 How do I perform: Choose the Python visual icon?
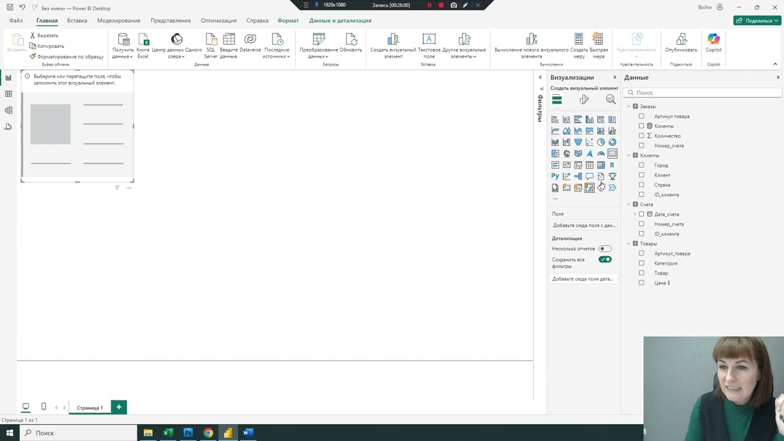click(555, 176)
